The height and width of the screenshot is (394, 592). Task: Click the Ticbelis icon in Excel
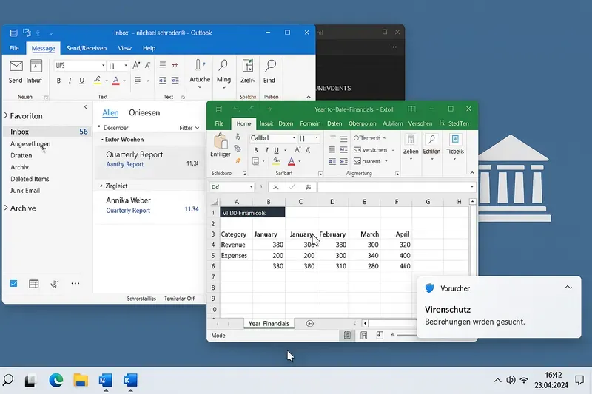[455, 139]
